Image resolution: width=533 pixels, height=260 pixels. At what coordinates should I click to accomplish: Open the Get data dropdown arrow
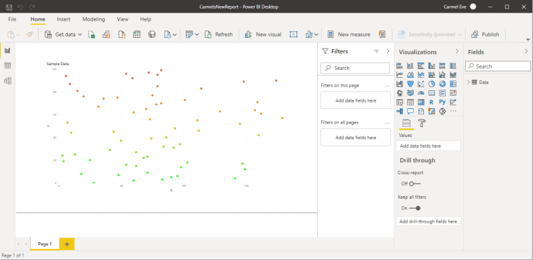tap(80, 35)
